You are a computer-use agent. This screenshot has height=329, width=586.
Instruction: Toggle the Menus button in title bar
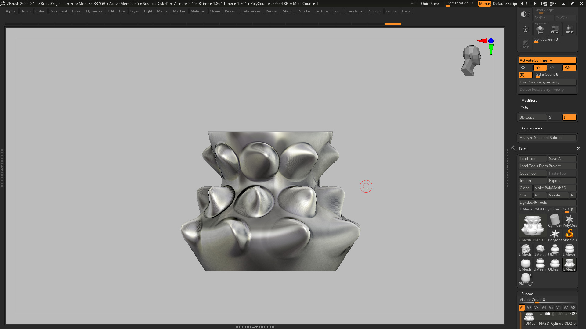point(485,4)
